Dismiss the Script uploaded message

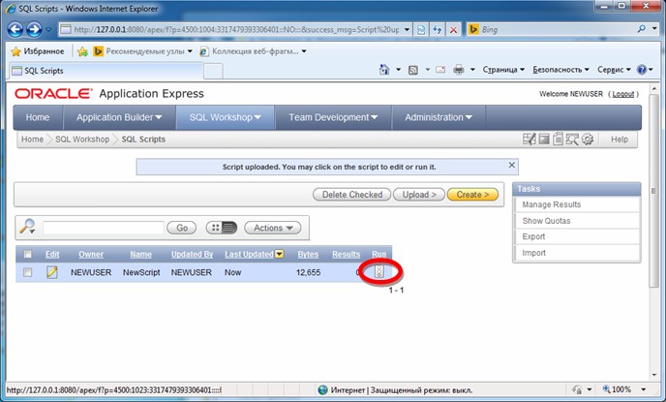point(512,166)
